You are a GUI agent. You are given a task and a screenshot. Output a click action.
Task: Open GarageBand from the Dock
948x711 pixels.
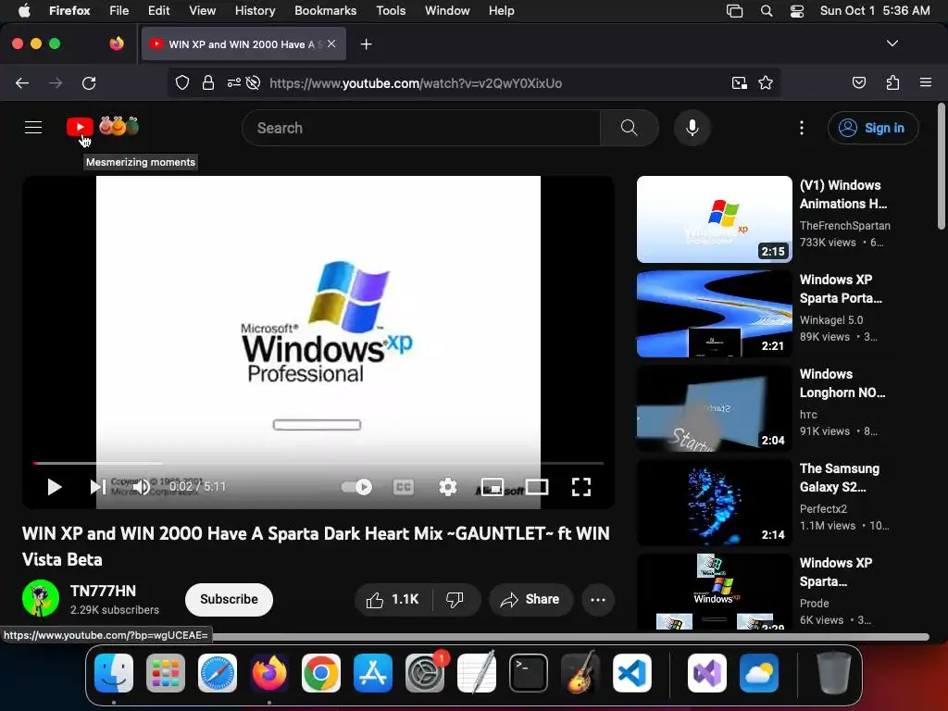coord(580,673)
